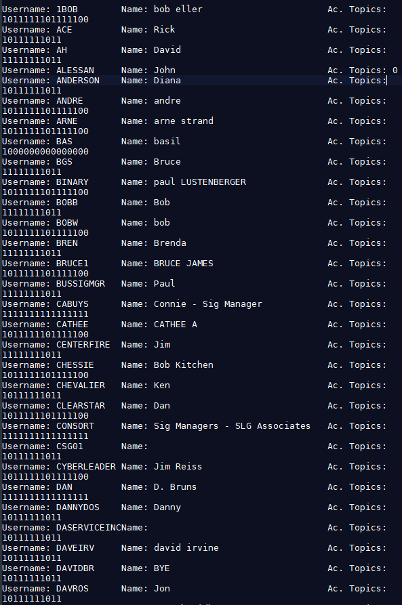Click Sig Managers - SLG Associates text
This screenshot has height=605, width=402.
232,426
